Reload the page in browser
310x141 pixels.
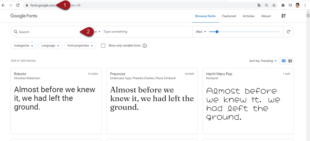[18, 6]
